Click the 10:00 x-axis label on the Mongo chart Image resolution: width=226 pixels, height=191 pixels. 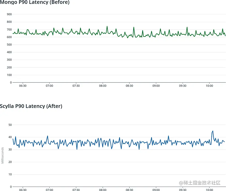pos(209,86)
